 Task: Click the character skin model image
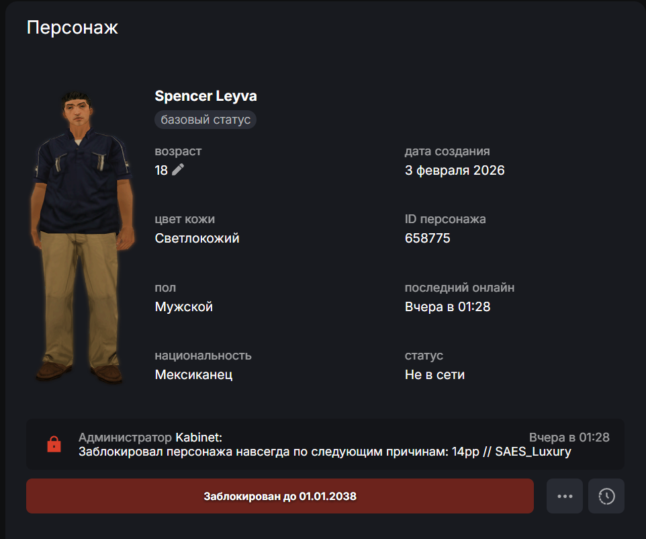pos(83,237)
